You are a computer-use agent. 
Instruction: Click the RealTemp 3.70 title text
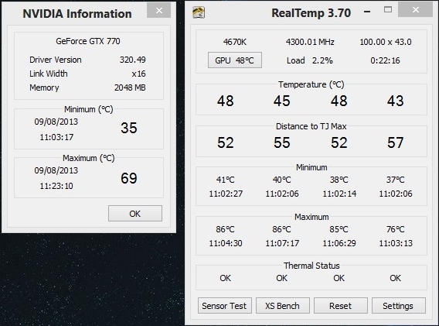(311, 13)
